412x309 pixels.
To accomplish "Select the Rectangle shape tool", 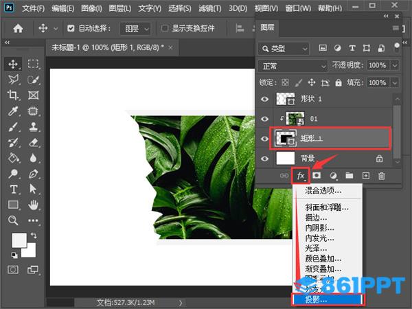I will [x=14, y=205].
